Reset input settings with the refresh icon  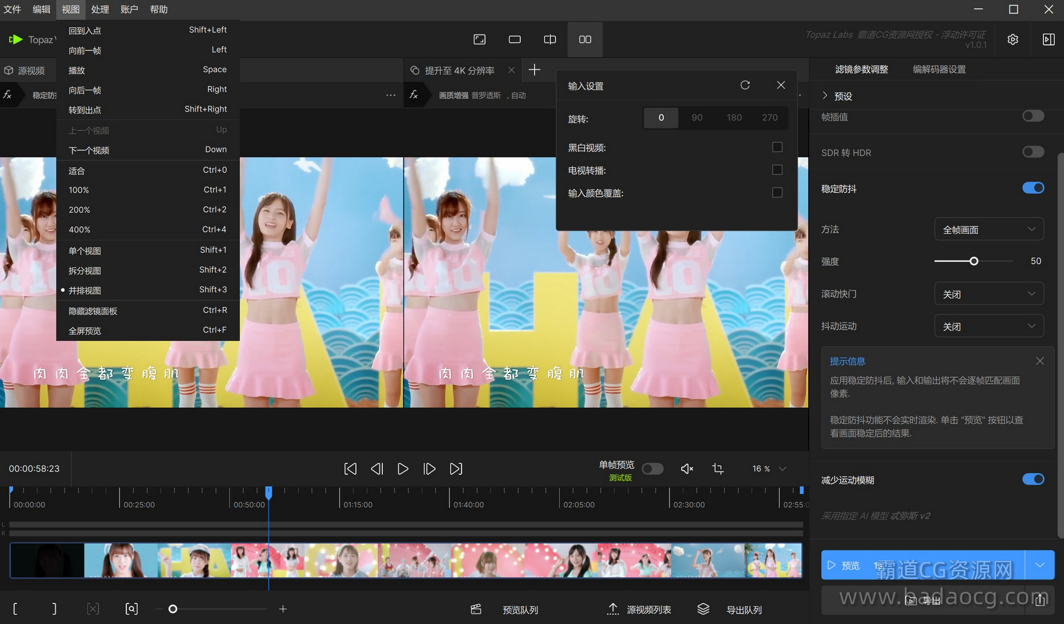coord(745,85)
